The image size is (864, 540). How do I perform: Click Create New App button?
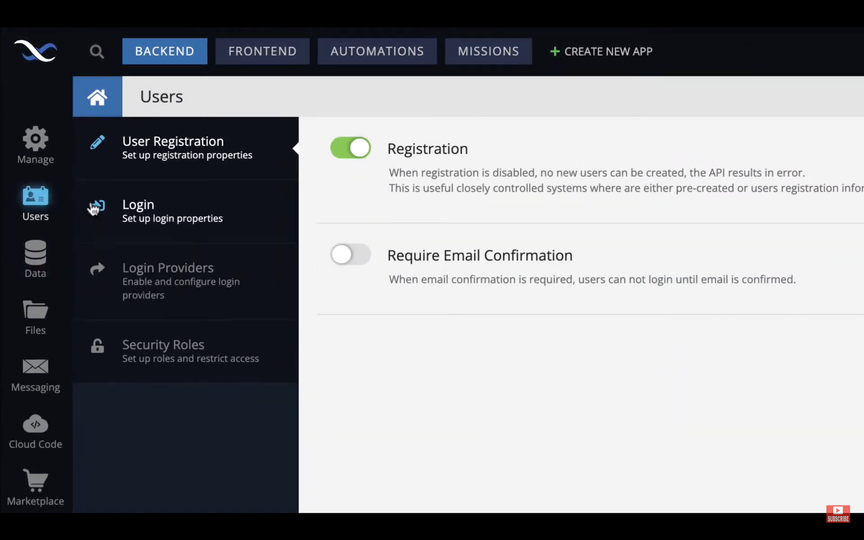(601, 52)
